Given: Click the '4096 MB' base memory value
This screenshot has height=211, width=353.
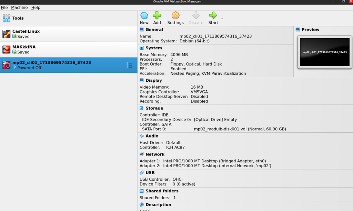Looking at the screenshot, I should click(179, 55).
